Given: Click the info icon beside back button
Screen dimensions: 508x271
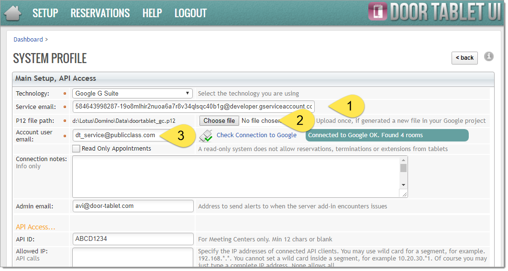Looking at the screenshot, I should [x=488, y=57].
